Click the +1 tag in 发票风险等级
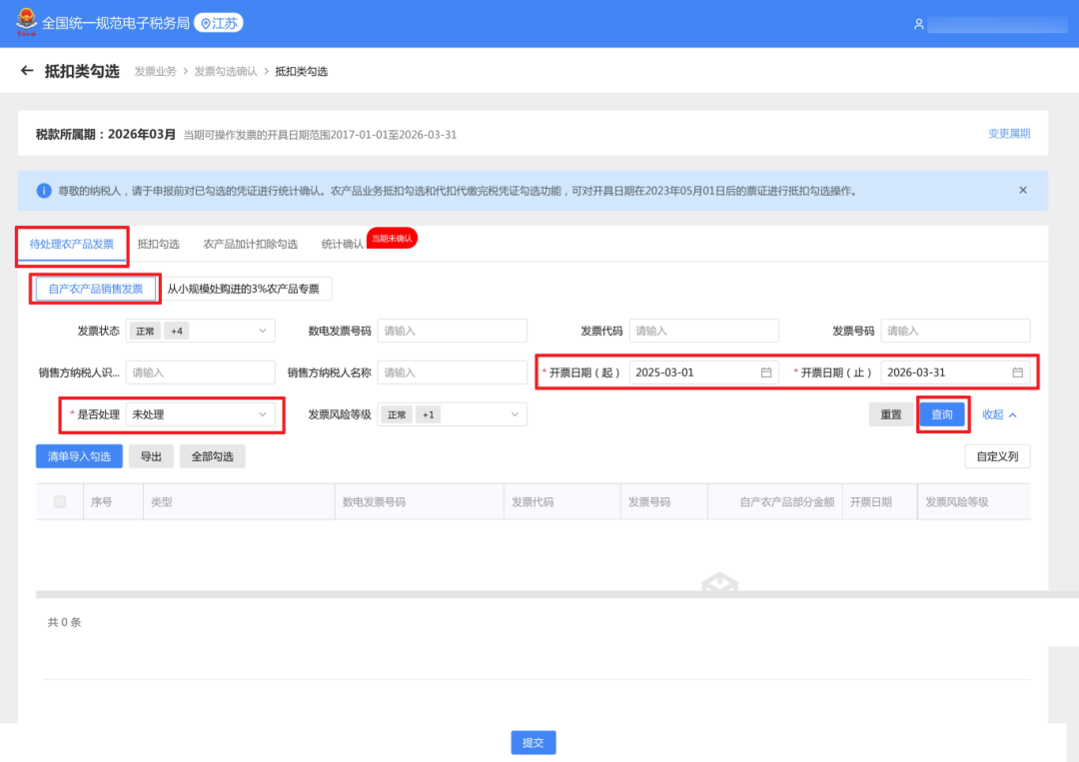This screenshot has height=762, width=1079. pos(428,414)
